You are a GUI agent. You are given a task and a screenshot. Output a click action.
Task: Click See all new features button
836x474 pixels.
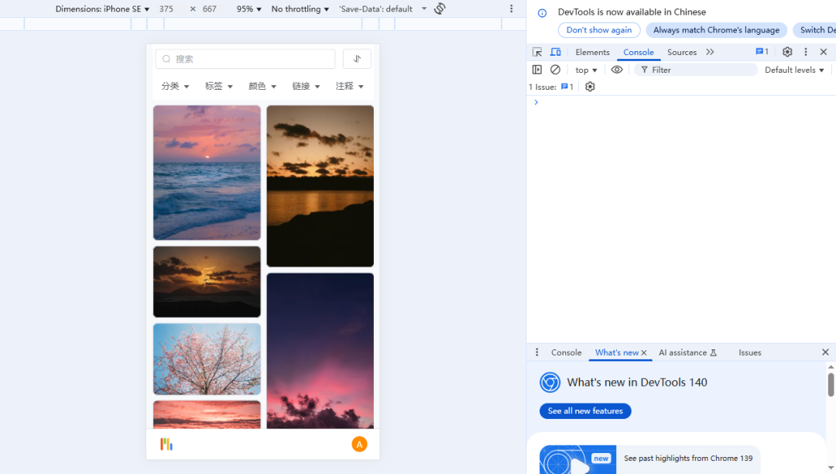click(x=585, y=411)
